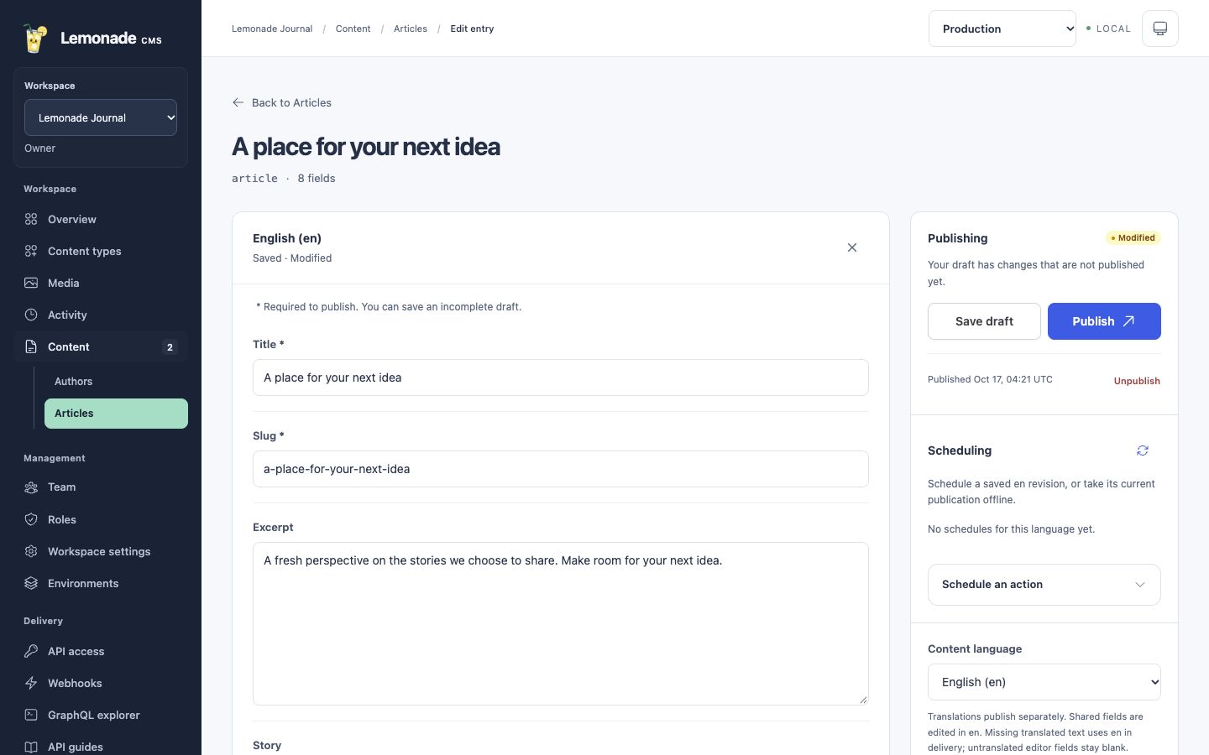Click into the Slug input field
Image resolution: width=1209 pixels, height=755 pixels.
[x=561, y=469]
